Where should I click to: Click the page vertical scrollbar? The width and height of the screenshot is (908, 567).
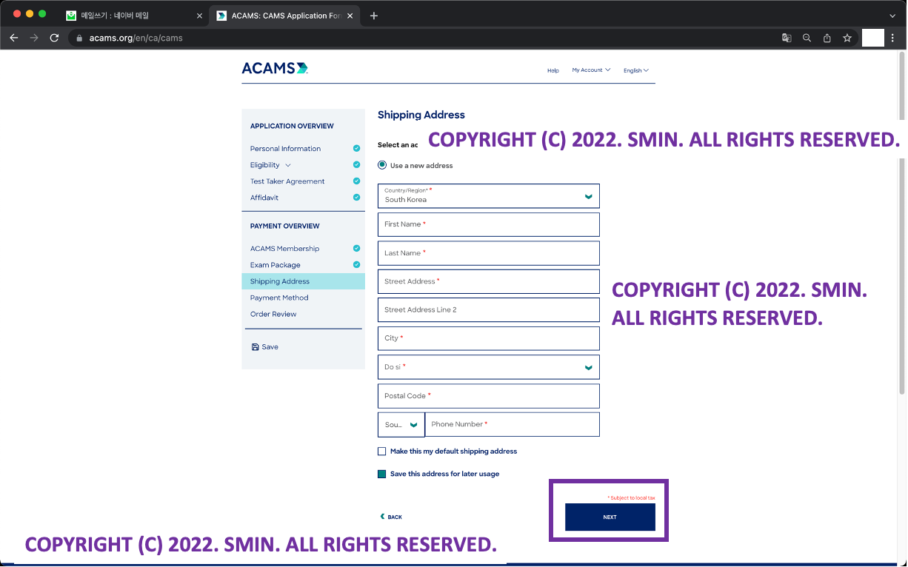coord(901,222)
